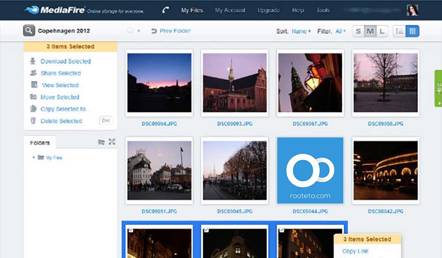Set thumbnail size to S
Image resolution: width=442 pixels, height=258 pixels.
point(358,31)
